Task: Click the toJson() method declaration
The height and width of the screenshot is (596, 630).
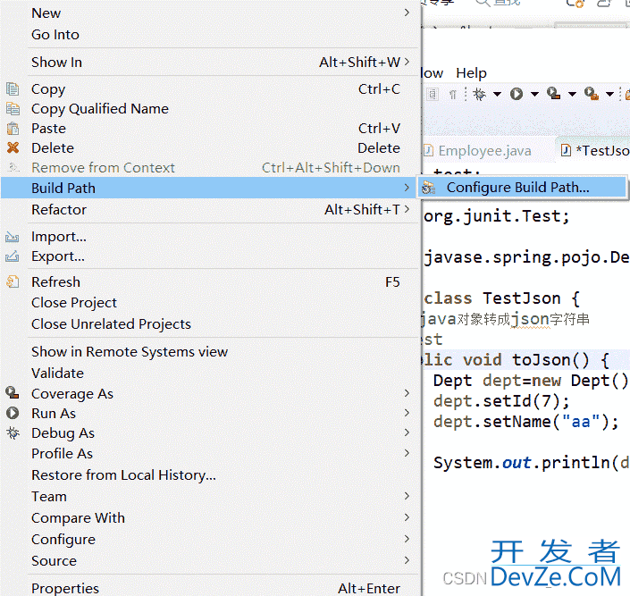Action: 517,360
